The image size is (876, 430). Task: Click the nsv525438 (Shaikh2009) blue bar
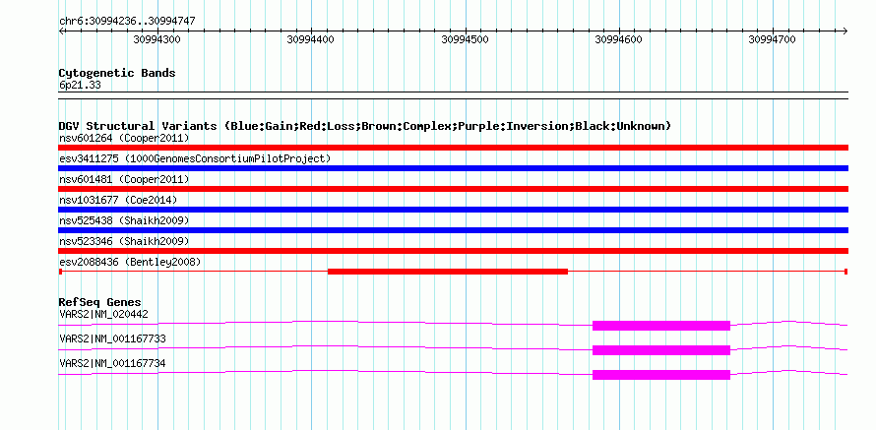(x=453, y=230)
